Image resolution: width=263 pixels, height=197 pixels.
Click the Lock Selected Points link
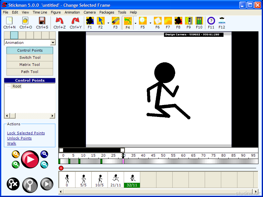[26, 133]
